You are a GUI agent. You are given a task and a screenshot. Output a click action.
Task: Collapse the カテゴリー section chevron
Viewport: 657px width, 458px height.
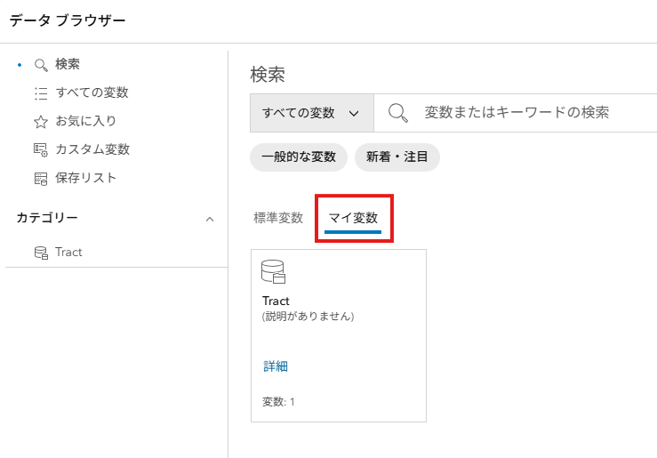click(210, 219)
